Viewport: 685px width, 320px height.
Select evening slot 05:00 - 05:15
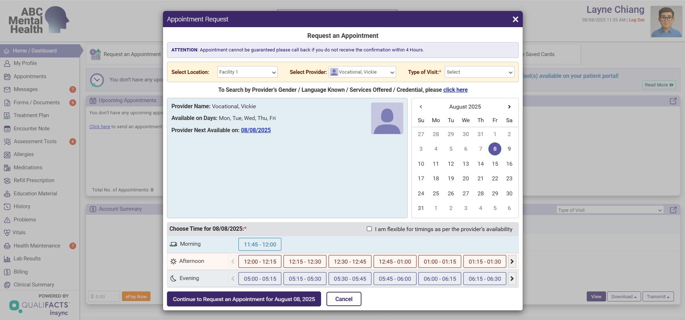click(260, 279)
